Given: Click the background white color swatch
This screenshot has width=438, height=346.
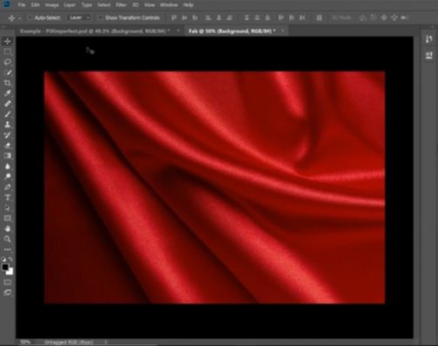Looking at the screenshot, I should (x=10, y=272).
